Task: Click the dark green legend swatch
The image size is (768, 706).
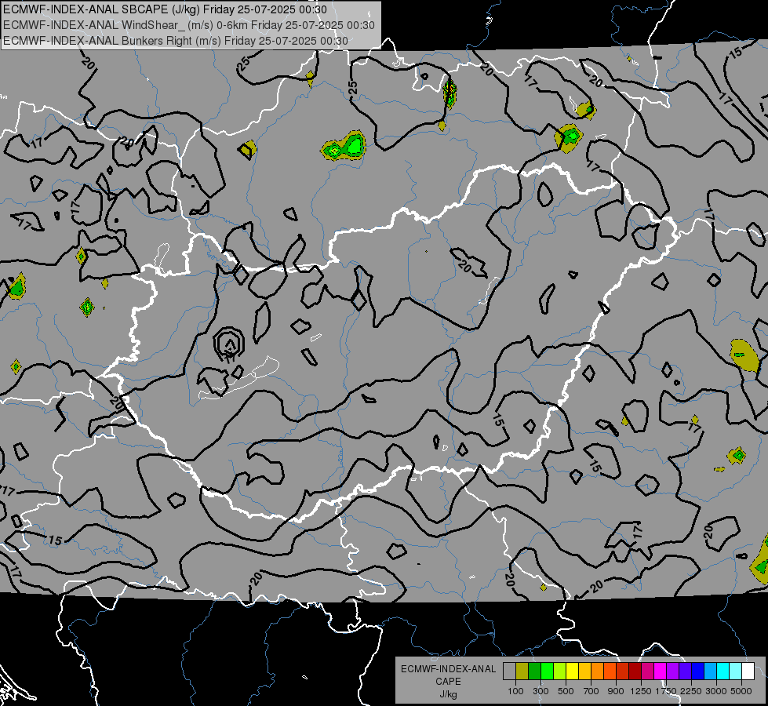Action: click(534, 671)
